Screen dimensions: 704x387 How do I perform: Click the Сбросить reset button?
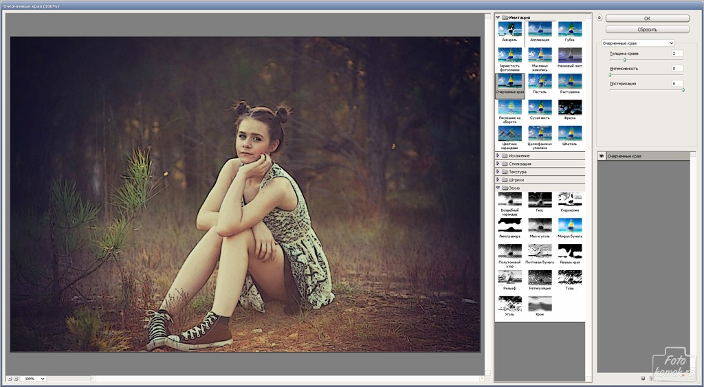click(x=647, y=30)
